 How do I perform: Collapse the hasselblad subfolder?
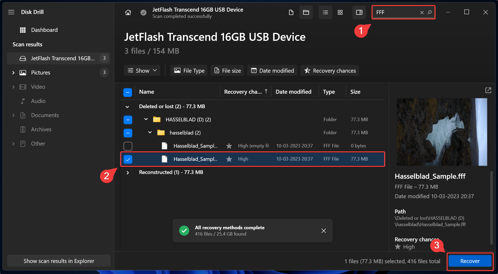[x=150, y=132]
